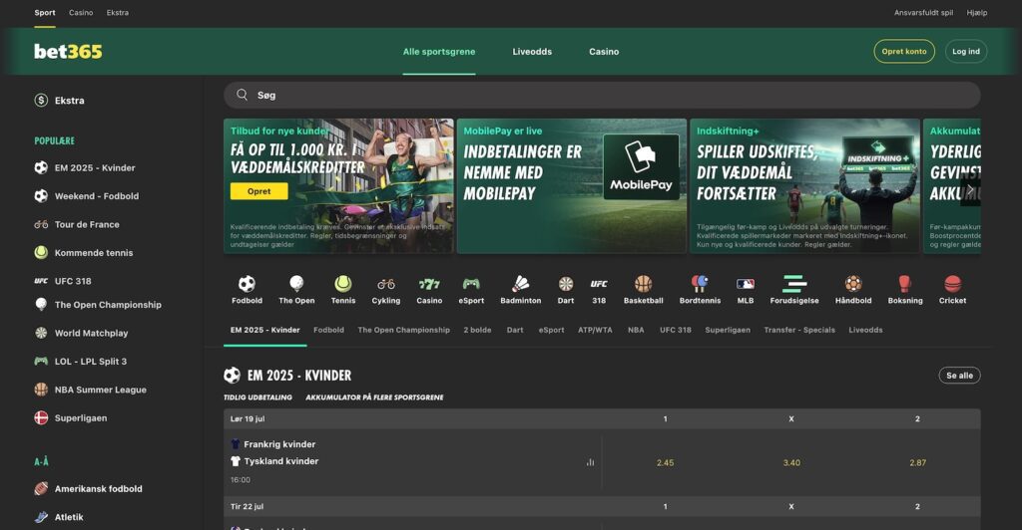Select Weekend - Fodbold in sidebar

[x=97, y=195]
